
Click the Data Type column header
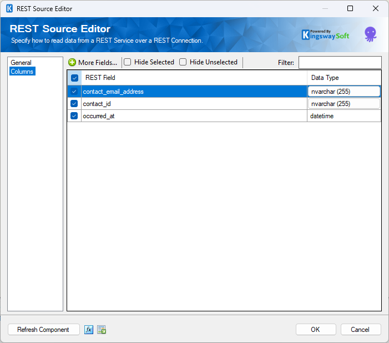tap(344, 78)
